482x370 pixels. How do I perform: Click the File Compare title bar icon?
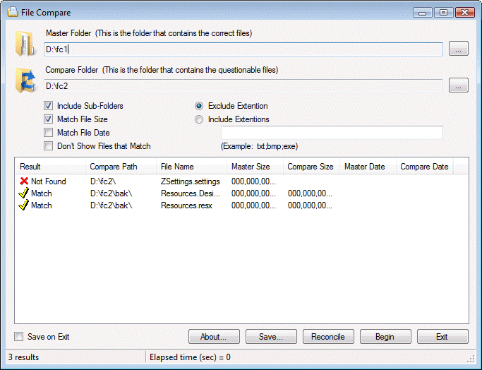point(13,12)
